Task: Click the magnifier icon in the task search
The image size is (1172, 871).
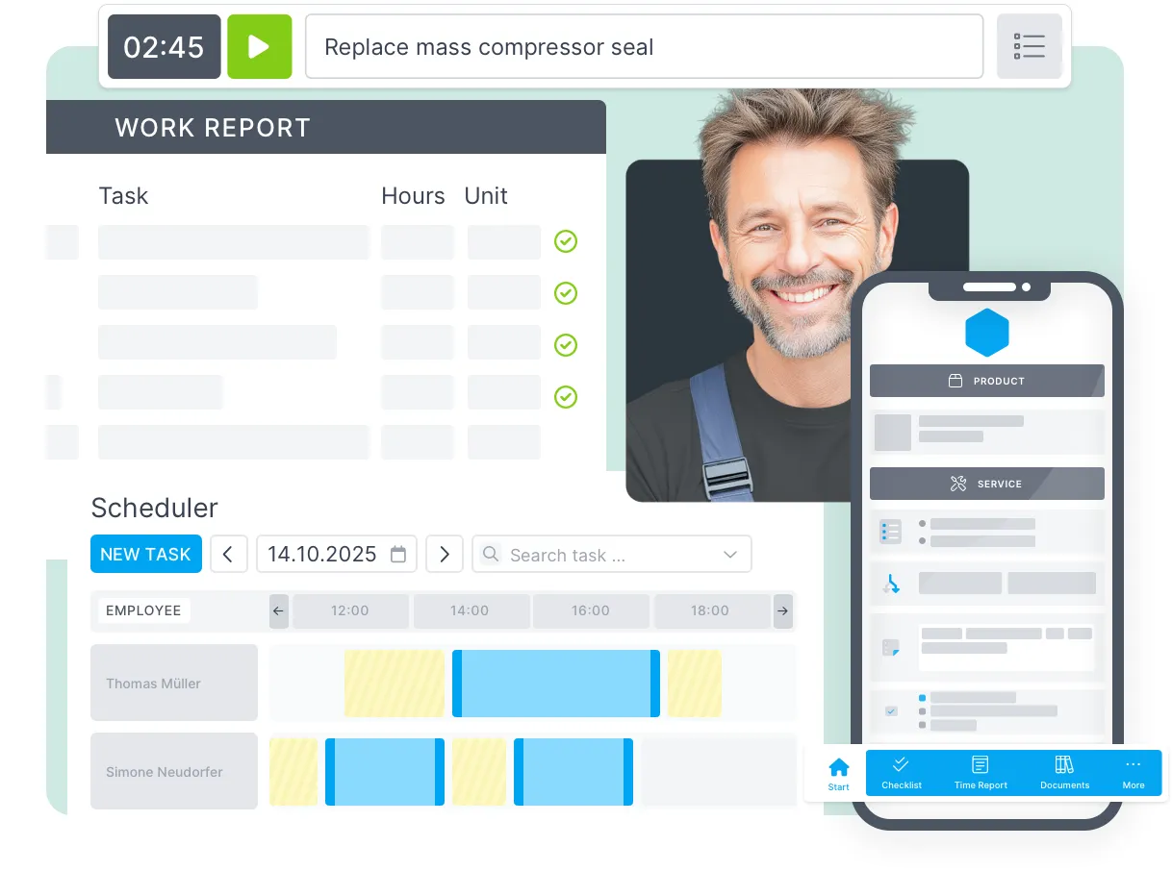Action: point(491,554)
